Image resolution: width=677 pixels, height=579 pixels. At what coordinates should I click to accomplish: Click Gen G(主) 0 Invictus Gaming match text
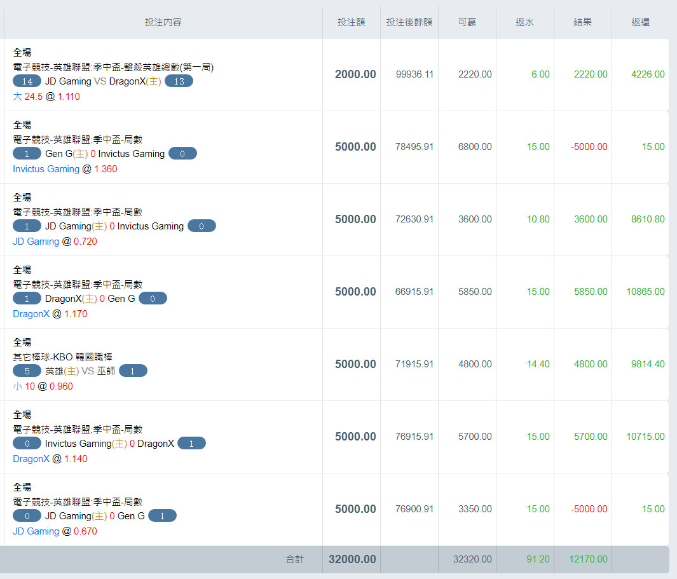(105, 154)
